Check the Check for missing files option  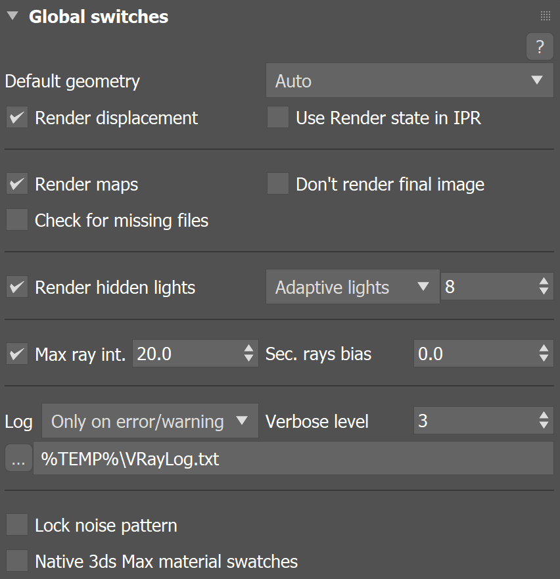tap(16, 220)
